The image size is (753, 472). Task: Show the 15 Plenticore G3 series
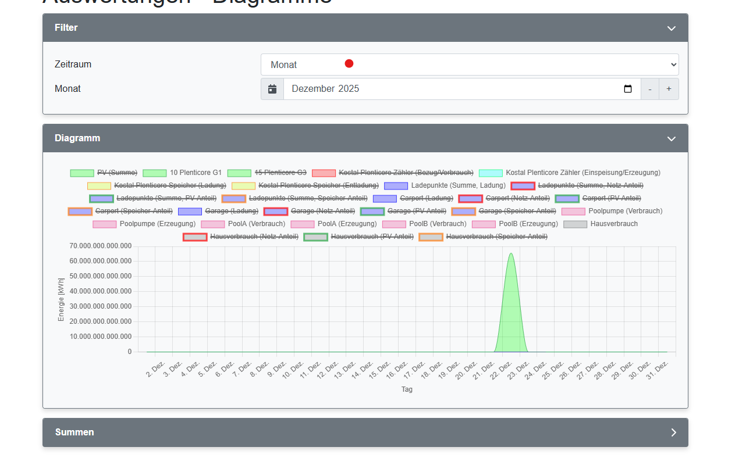(280, 173)
